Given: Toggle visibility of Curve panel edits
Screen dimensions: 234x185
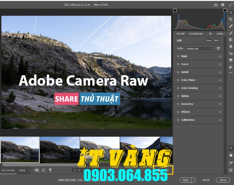Looking at the screenshot, I should 220,64.
